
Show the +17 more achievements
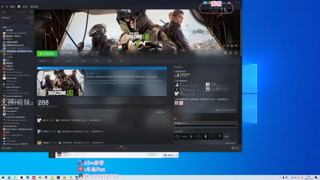point(226,136)
